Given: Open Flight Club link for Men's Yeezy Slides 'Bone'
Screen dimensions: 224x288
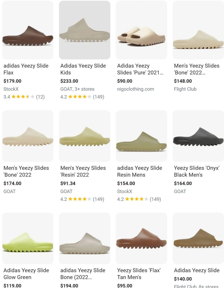Looking at the screenshot, I should click(x=185, y=89).
